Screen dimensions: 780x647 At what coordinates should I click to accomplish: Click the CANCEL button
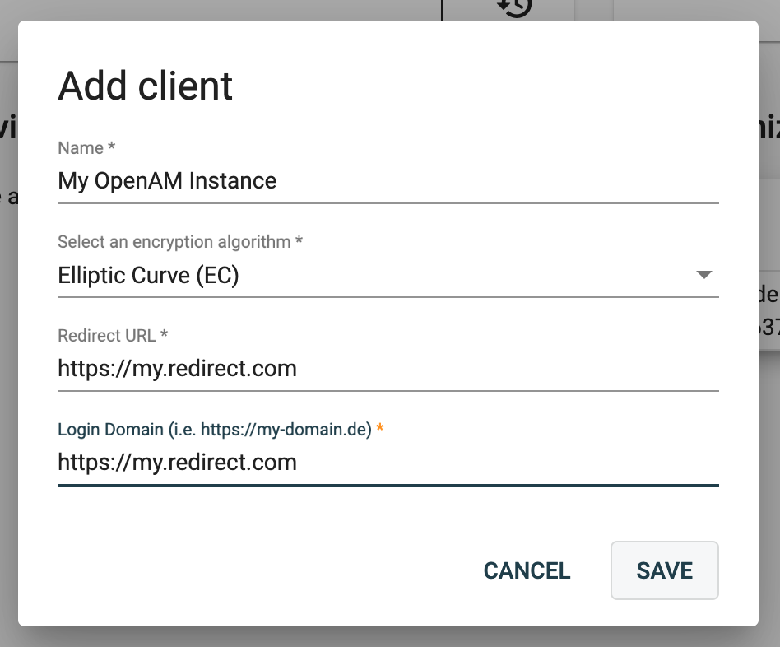click(527, 570)
